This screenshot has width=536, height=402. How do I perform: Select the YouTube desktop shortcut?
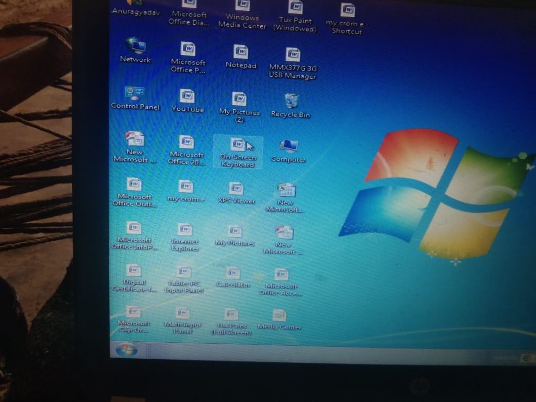pyautogui.click(x=188, y=101)
